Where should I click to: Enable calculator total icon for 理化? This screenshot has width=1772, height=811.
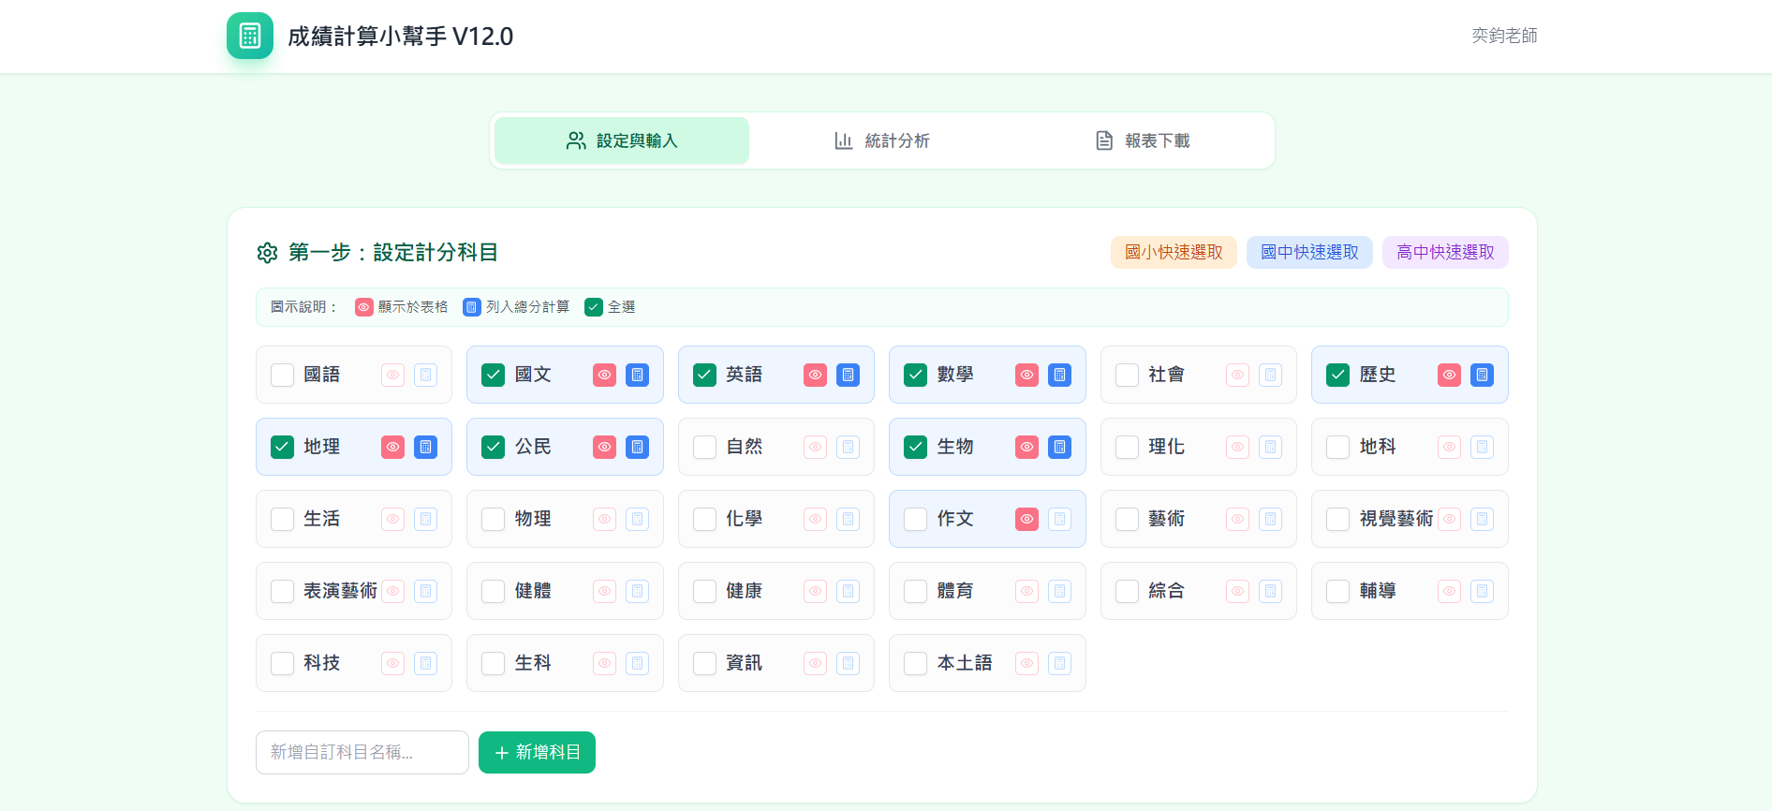[x=1271, y=447]
